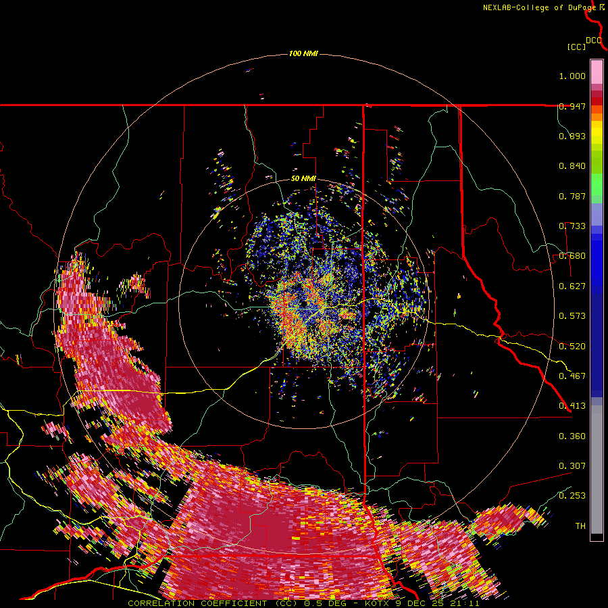The height and width of the screenshot is (608, 608).
Task: Select the 0.360 scale value
Action: 572,436
